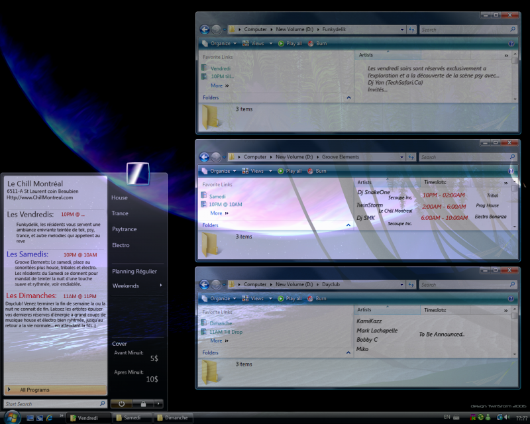The width and height of the screenshot is (530, 424).
Task: Refresh the Groove Elements address bar
Action: 411,157
